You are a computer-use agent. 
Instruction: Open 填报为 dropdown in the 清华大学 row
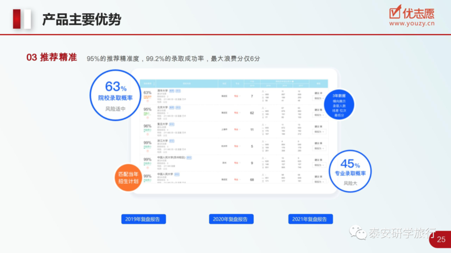[x=319, y=98]
